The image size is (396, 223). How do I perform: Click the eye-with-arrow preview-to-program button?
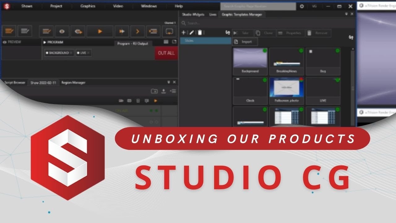coord(78,31)
